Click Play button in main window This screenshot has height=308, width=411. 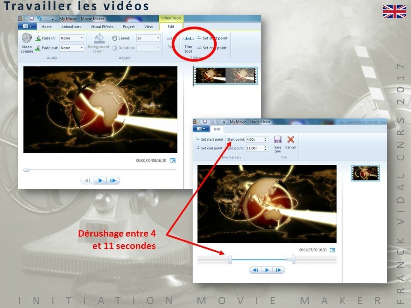[x=100, y=181]
